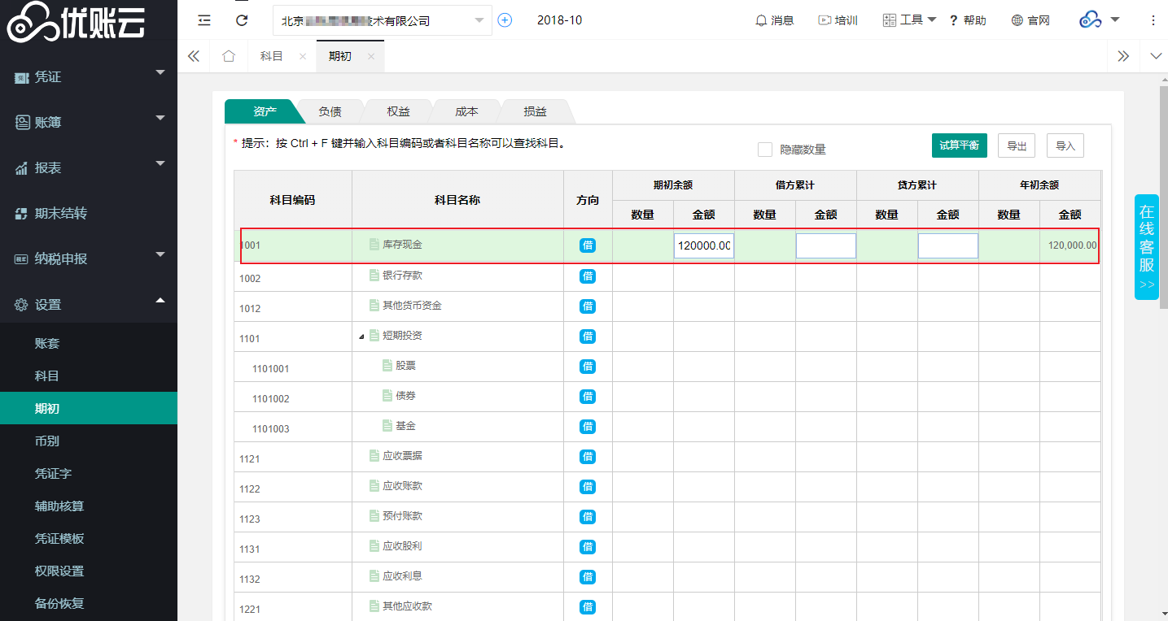Click the 导入 import button
Viewport: 1168px width, 621px height.
[x=1065, y=145]
